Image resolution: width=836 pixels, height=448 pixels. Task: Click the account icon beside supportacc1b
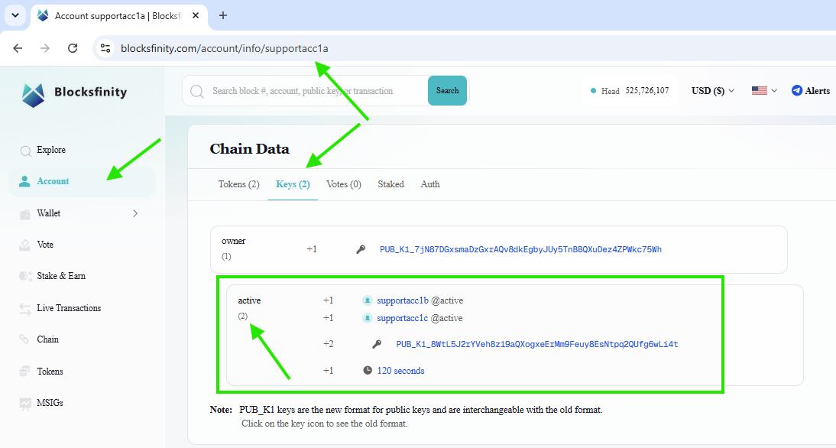(x=368, y=300)
